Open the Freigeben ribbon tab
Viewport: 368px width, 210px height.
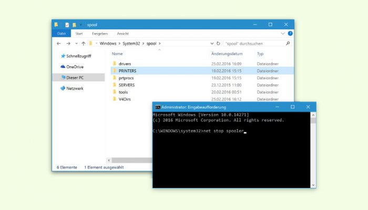pos(100,34)
